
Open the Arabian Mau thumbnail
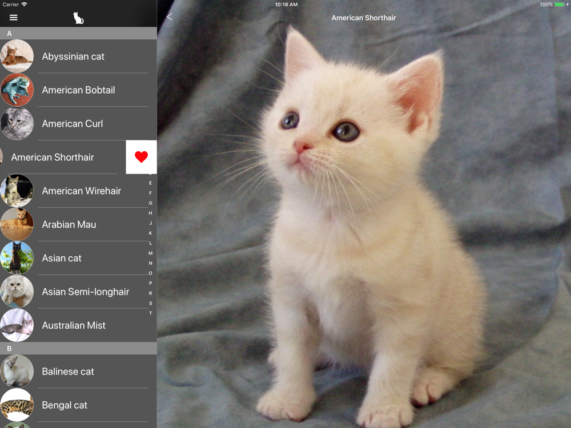pos(17,224)
